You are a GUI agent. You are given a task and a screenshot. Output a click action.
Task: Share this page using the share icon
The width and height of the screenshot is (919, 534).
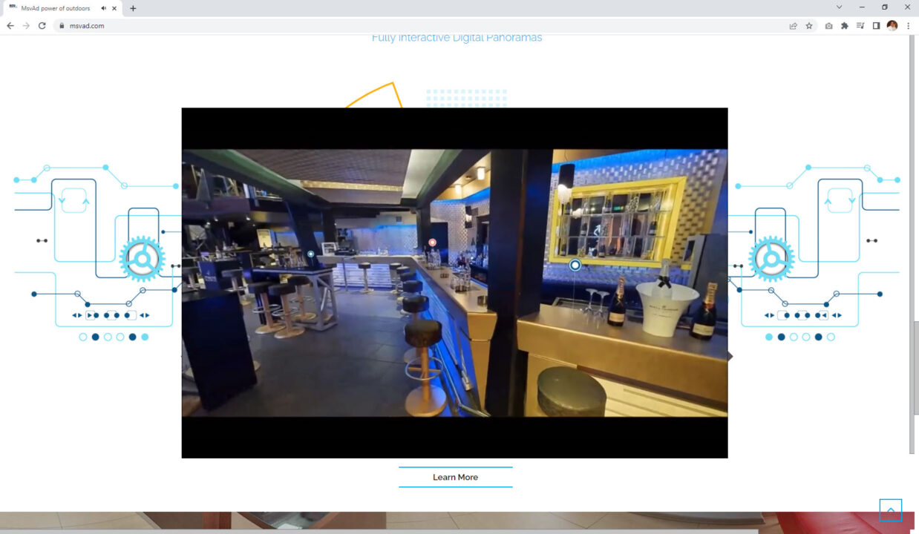pos(793,25)
